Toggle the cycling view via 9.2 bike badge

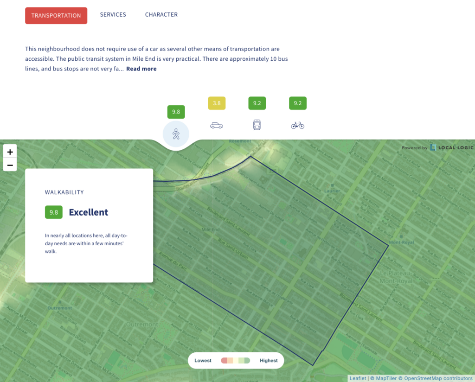tap(297, 103)
